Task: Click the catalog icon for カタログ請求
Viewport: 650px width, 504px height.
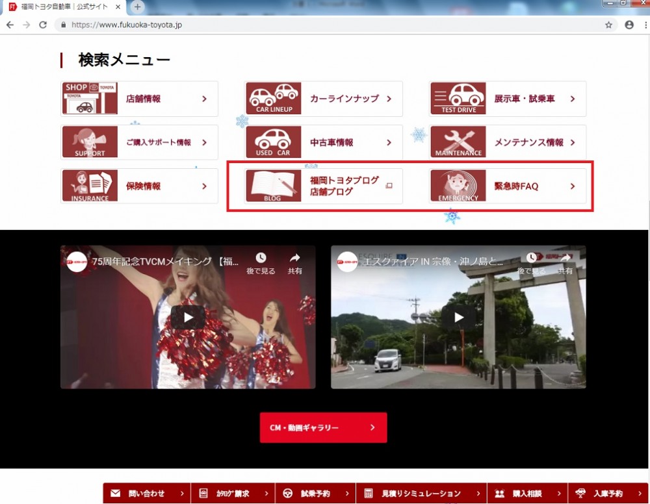Action: click(x=203, y=493)
